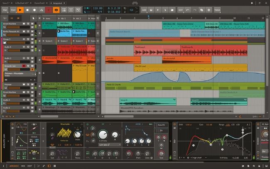Open the ADD menu dropdown
The image size is (270, 169).
[x=144, y=10]
